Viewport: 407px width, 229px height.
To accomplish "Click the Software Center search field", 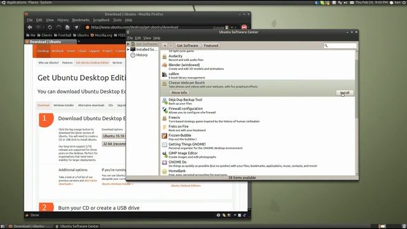I will pos(340,46).
